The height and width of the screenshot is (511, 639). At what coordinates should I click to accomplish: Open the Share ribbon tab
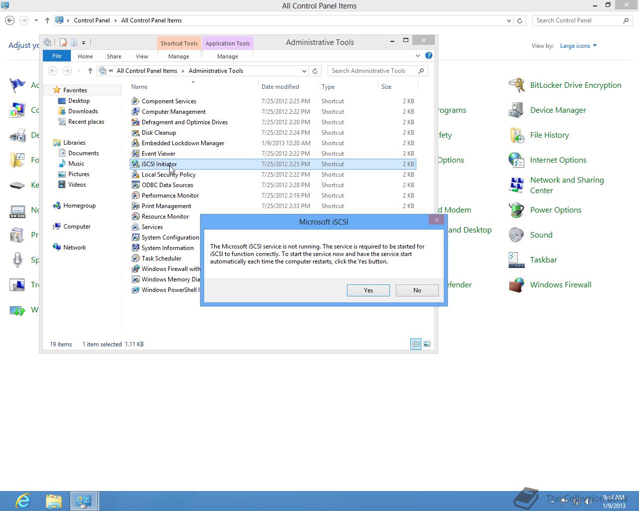pyautogui.click(x=114, y=56)
